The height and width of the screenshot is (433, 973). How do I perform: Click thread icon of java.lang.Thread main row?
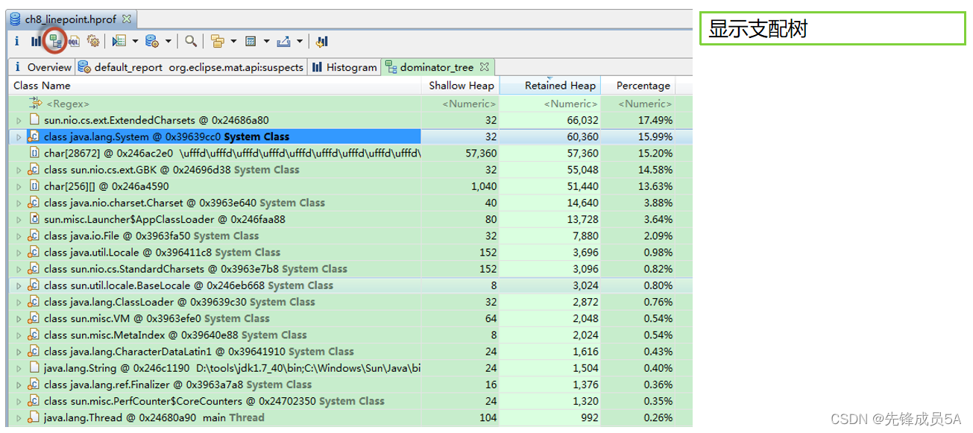(x=34, y=417)
